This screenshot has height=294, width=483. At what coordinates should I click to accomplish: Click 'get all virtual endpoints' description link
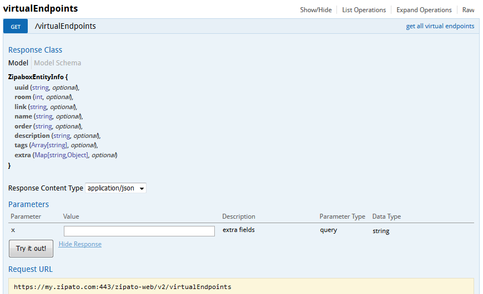pos(440,26)
